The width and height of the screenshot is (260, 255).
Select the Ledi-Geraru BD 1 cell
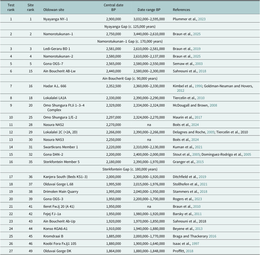(57, 49)
